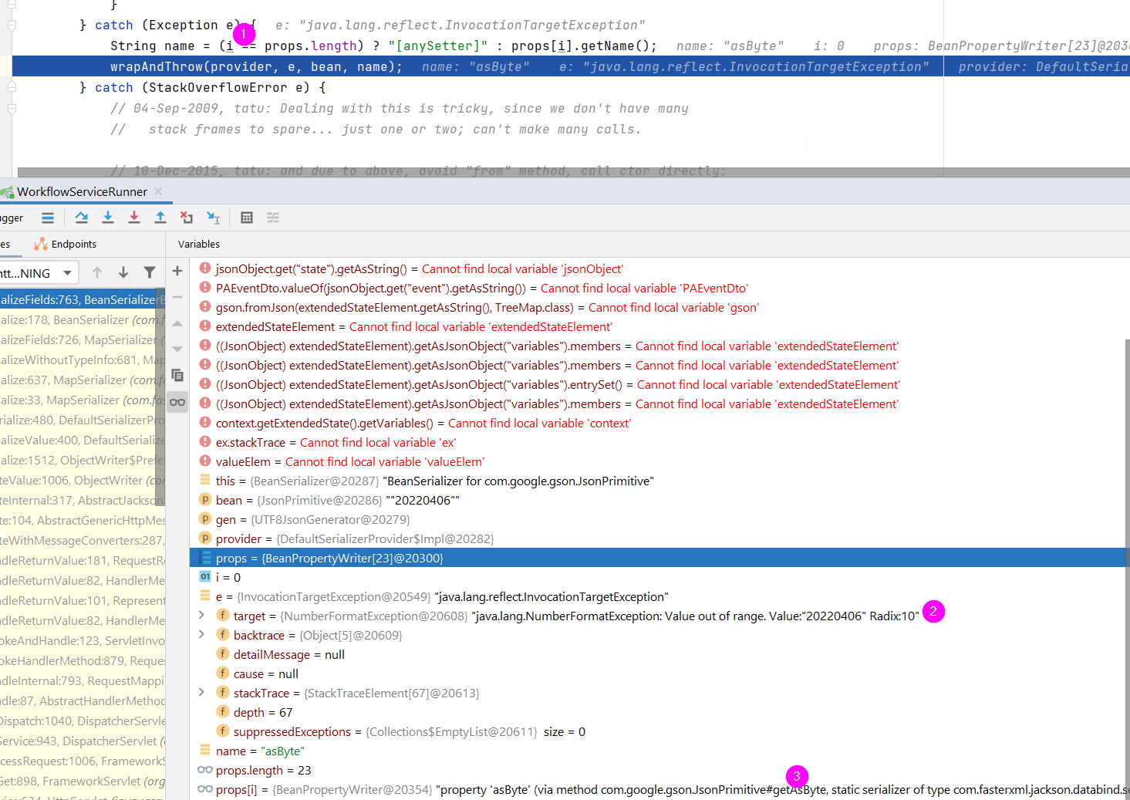Click the duplicate watch icon
This screenshot has width=1130, height=800.
(177, 376)
